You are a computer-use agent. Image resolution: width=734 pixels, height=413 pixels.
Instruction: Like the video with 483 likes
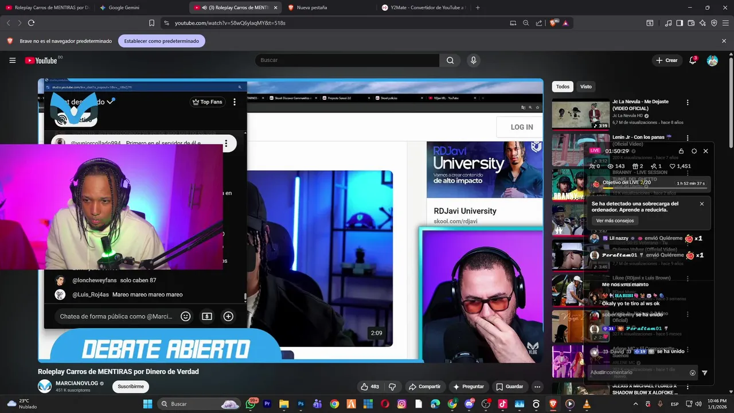tap(369, 387)
